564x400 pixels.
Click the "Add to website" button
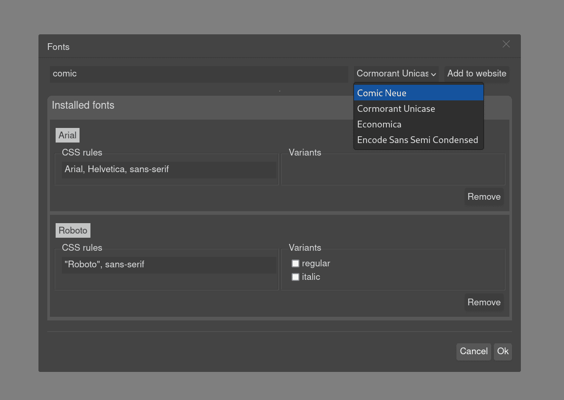(476, 73)
